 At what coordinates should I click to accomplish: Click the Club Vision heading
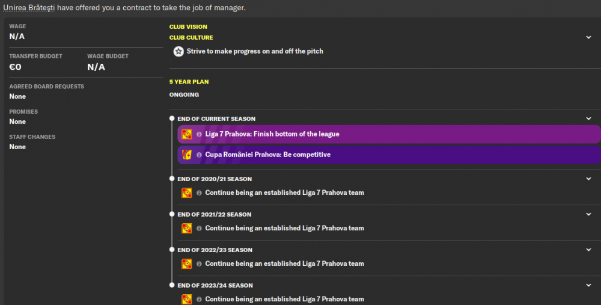[188, 27]
